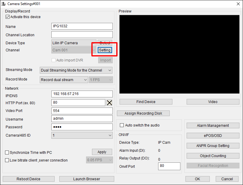Click the Camera Settings title bar icon
The width and height of the screenshot is (243, 185).
coord(4,4)
